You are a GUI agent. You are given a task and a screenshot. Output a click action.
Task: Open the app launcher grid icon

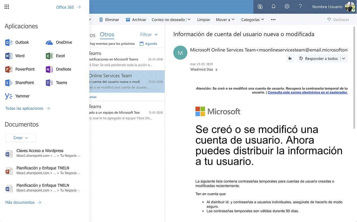pos(7,7)
